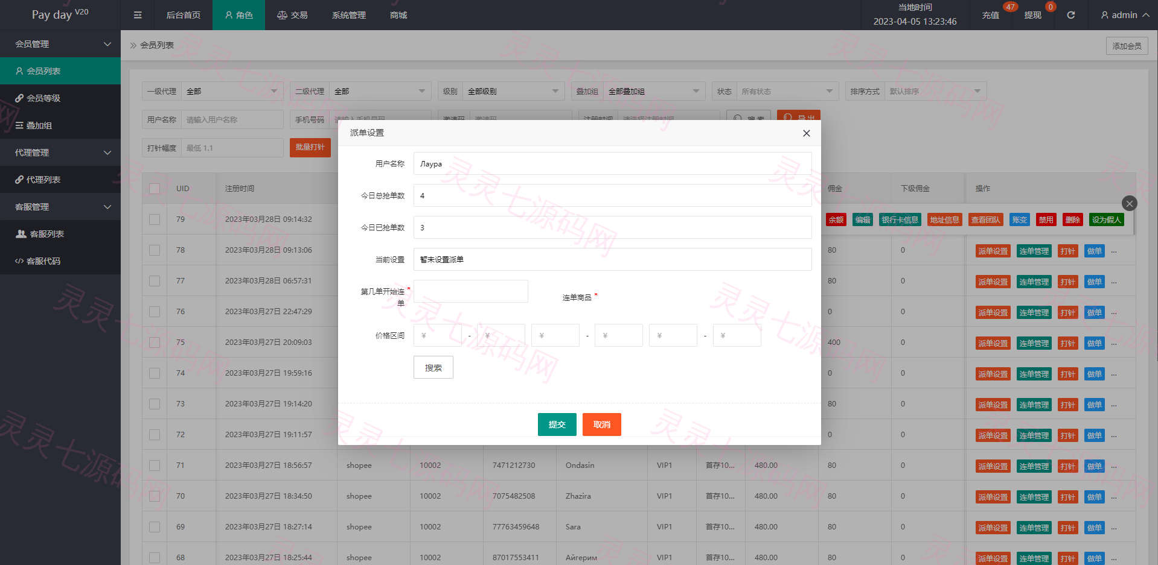Click the 设为假人 action button
The height and width of the screenshot is (565, 1158).
[1107, 220]
